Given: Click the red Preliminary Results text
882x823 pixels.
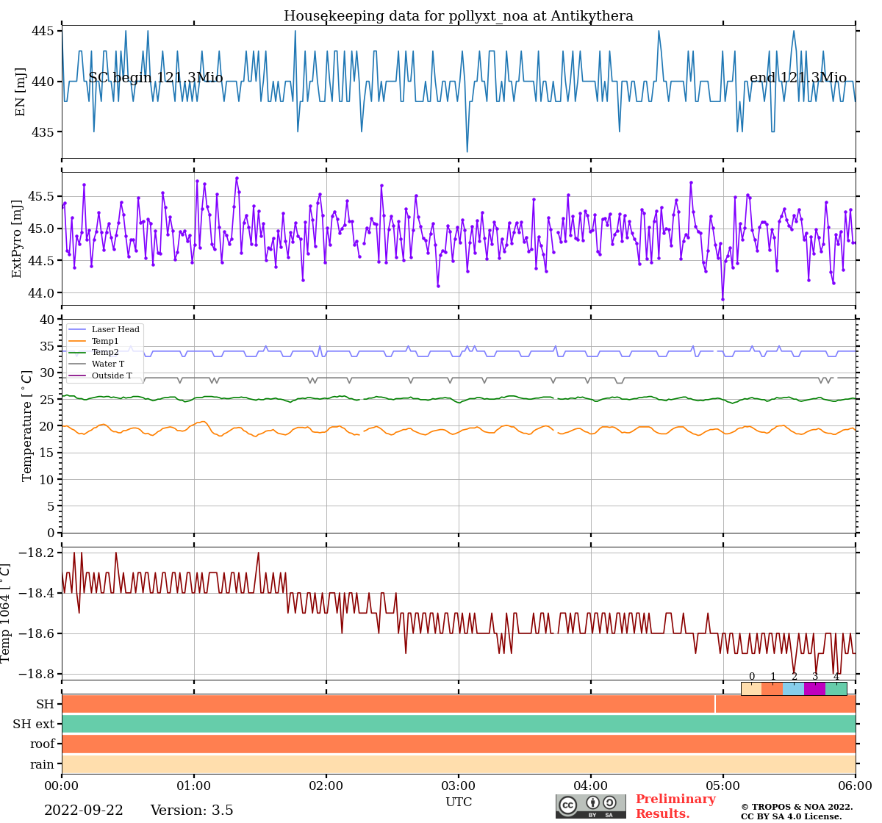Looking at the screenshot, I should [675, 807].
